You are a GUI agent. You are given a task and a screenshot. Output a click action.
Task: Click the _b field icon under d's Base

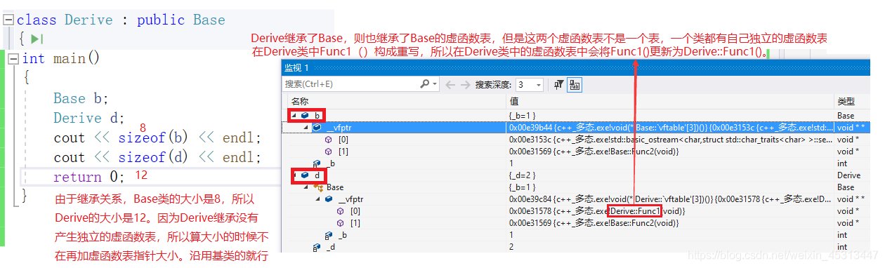[x=329, y=235]
